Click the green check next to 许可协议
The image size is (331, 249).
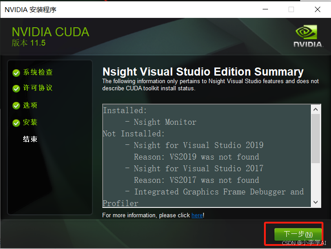[16, 89]
